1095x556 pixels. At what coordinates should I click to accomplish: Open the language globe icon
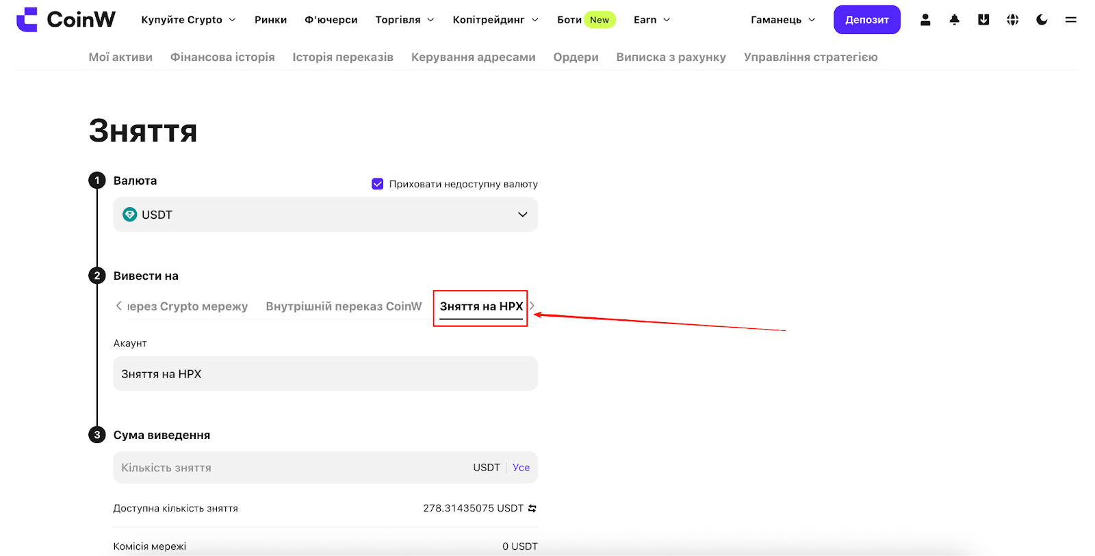(1013, 20)
